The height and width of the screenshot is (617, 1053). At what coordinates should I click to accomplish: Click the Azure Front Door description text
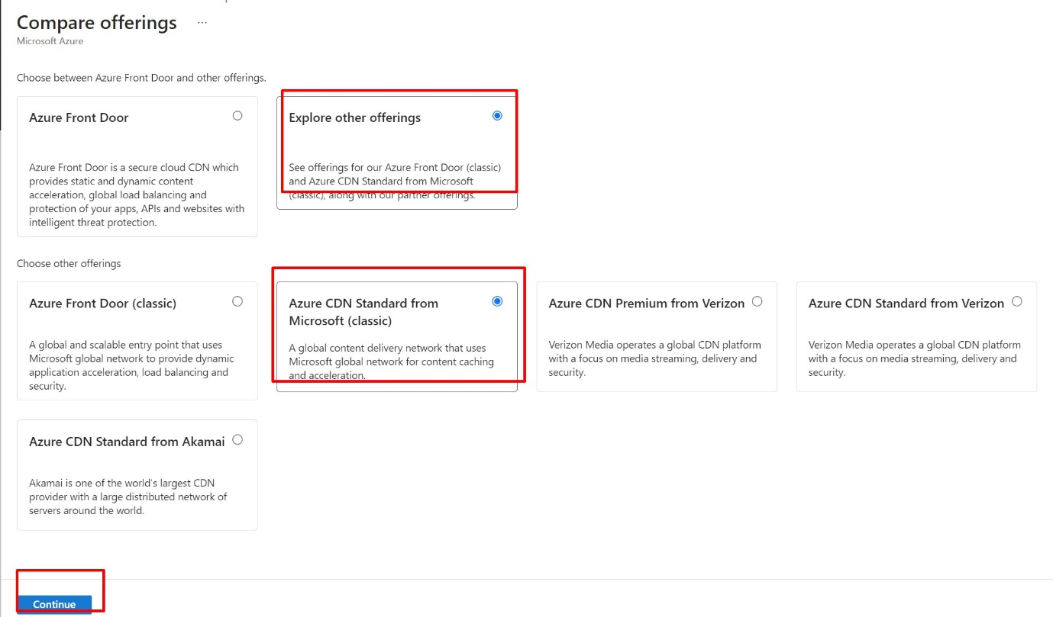137,195
